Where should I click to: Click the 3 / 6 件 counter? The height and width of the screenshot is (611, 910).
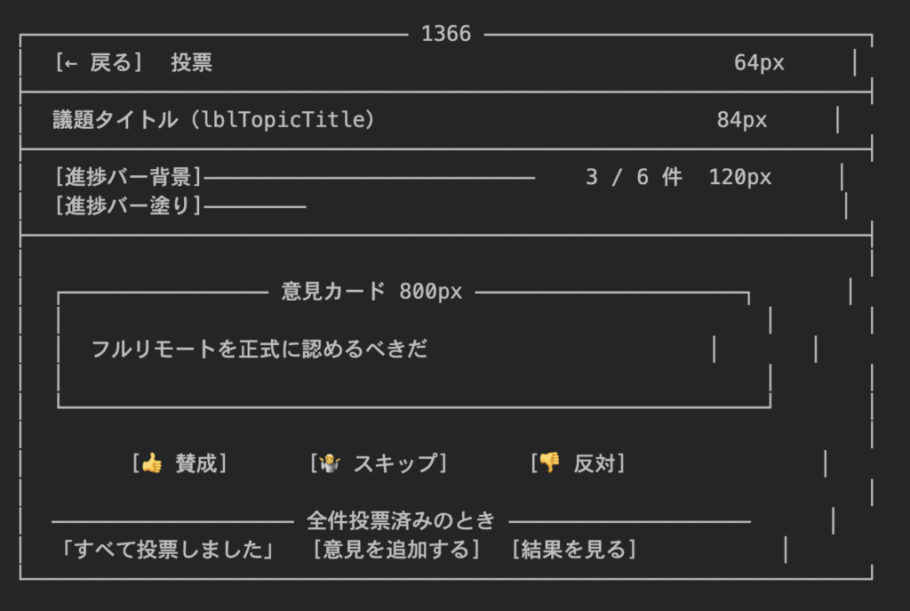click(634, 177)
